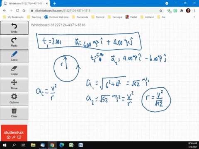
Task: Open Outlook Web App bookmark
Action: 56,17
